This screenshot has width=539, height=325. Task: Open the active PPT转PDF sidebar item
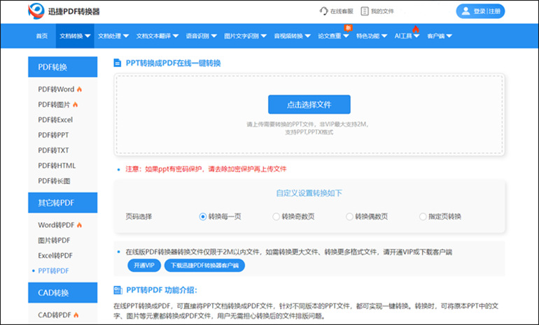pos(53,270)
